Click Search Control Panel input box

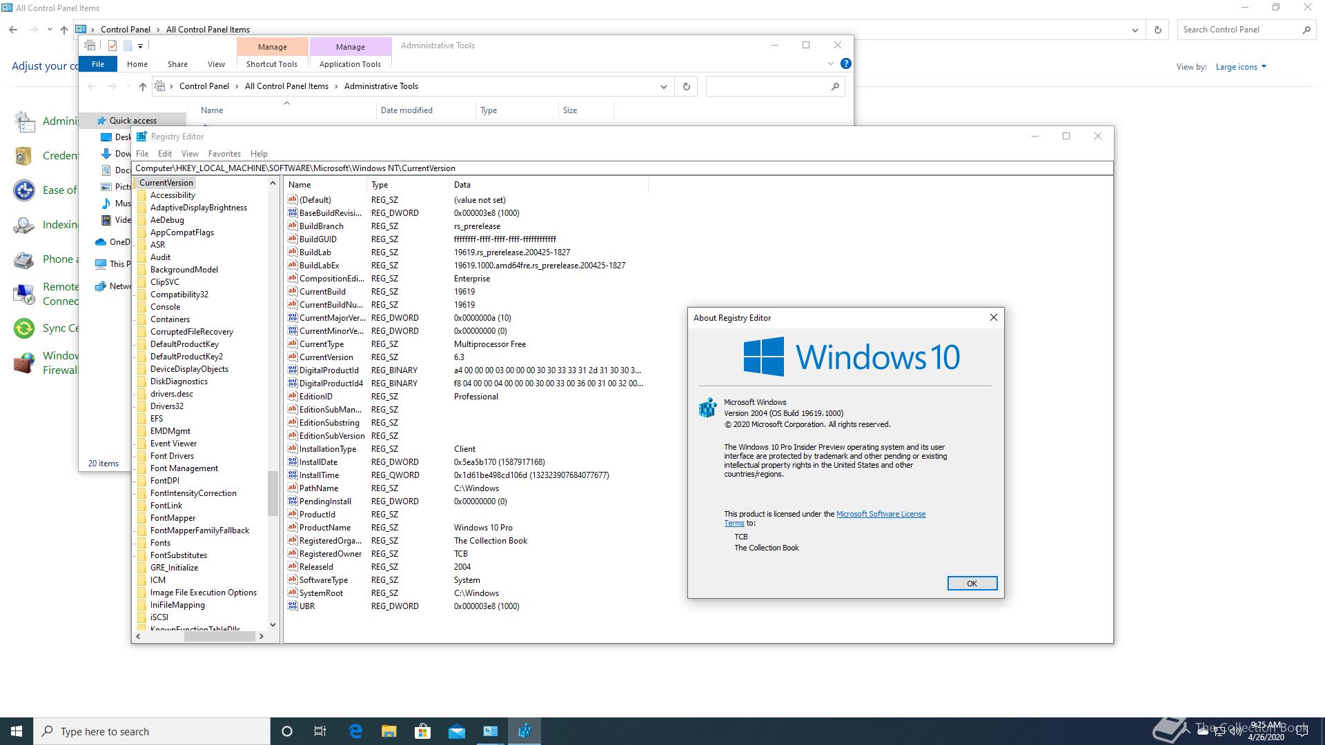[1239, 30]
